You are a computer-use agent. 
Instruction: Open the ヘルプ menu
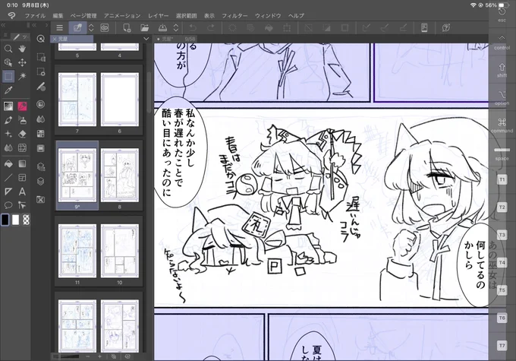click(296, 15)
